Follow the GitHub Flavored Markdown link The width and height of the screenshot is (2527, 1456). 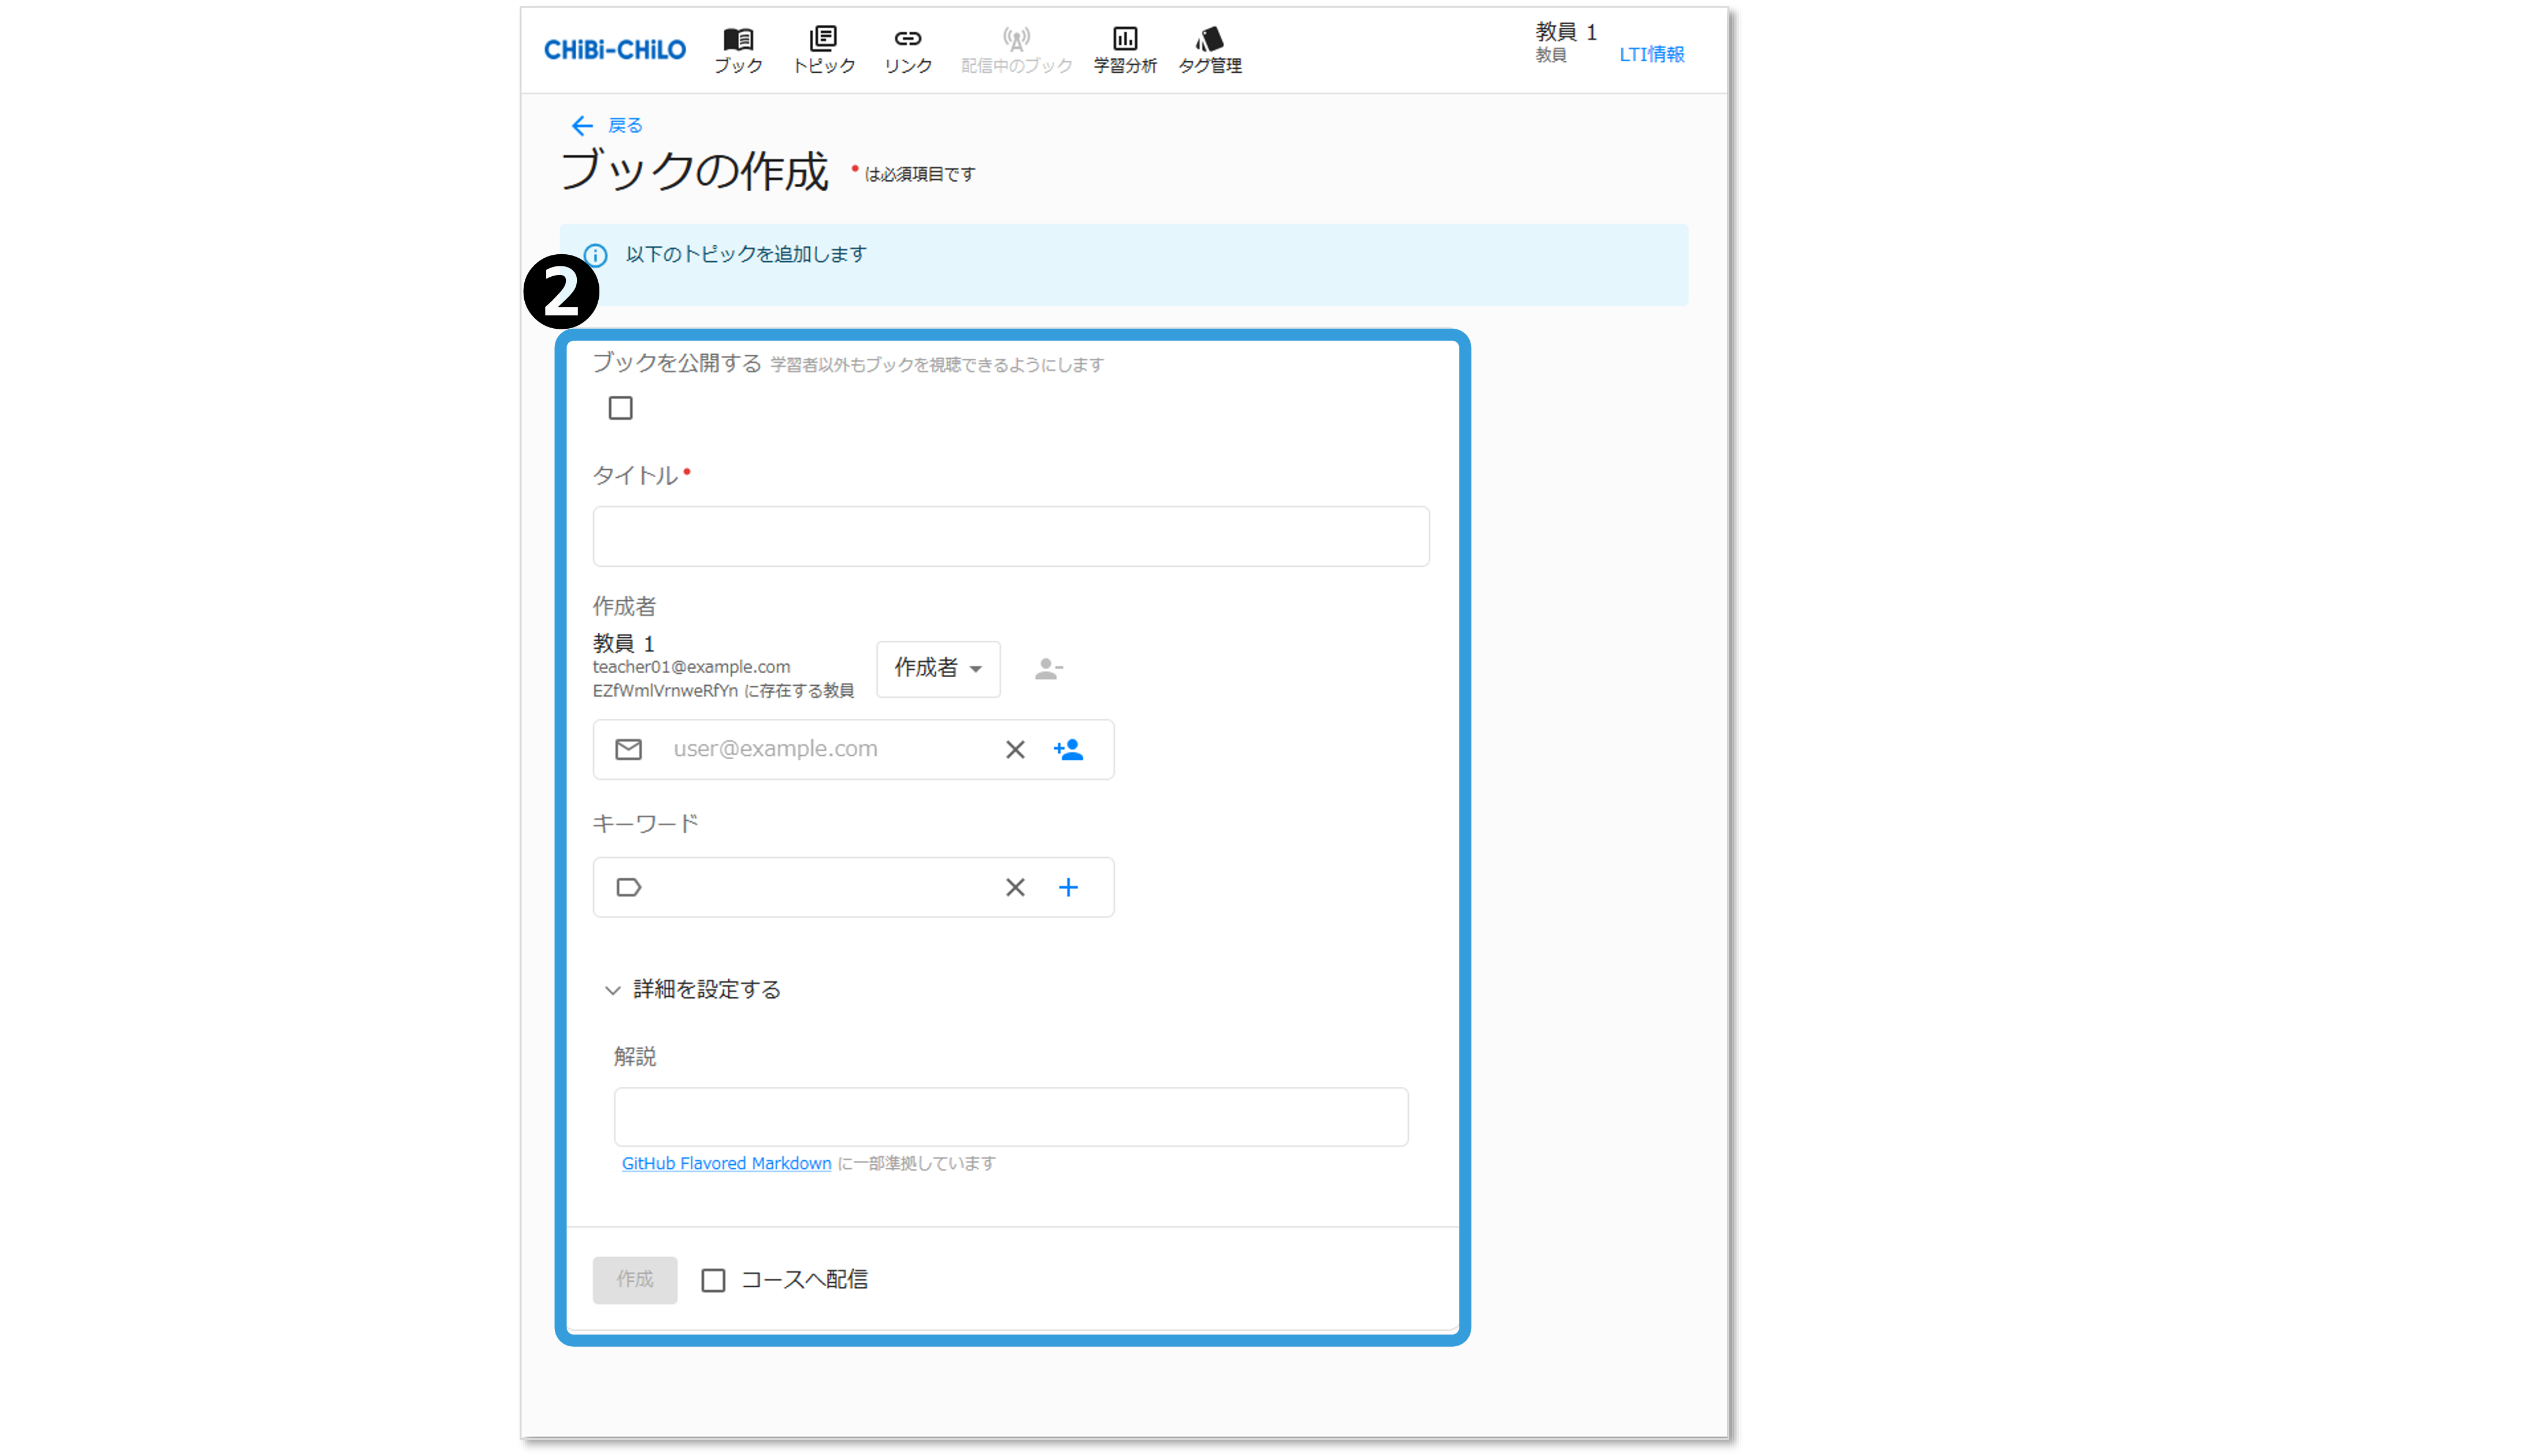pyautogui.click(x=727, y=1163)
